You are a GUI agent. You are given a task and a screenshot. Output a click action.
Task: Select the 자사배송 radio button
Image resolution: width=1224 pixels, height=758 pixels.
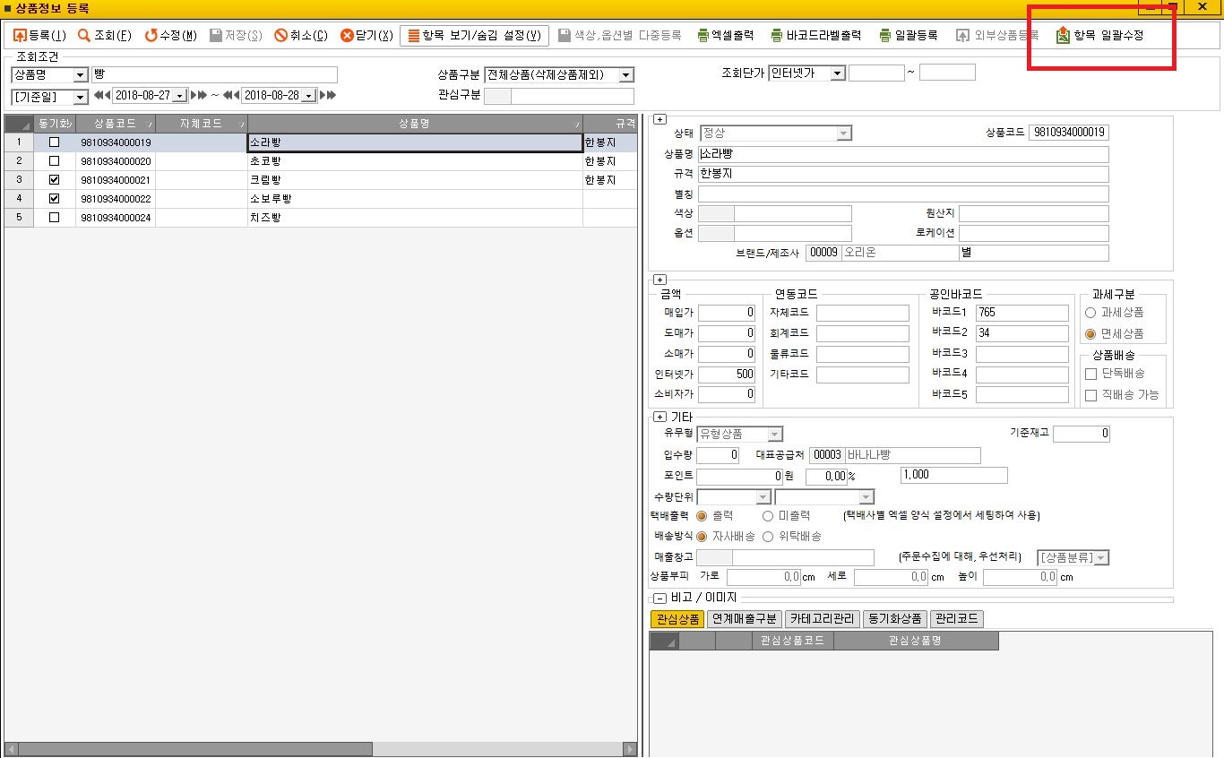(702, 537)
